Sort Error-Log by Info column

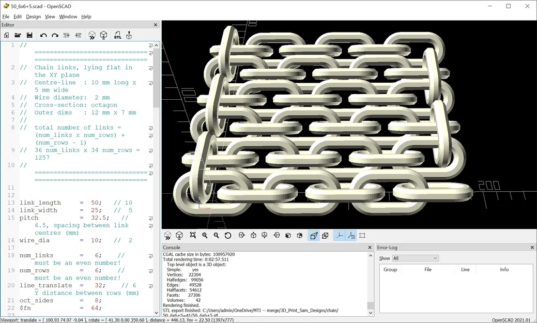point(504,270)
